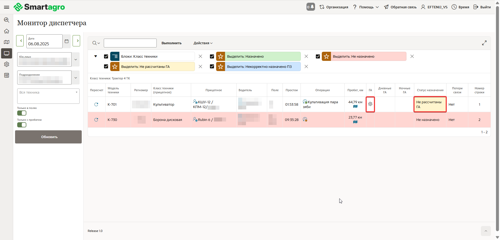This screenshot has width=500, height=240.
Task: Open the 'Действия' menu
Action: [x=203, y=43]
